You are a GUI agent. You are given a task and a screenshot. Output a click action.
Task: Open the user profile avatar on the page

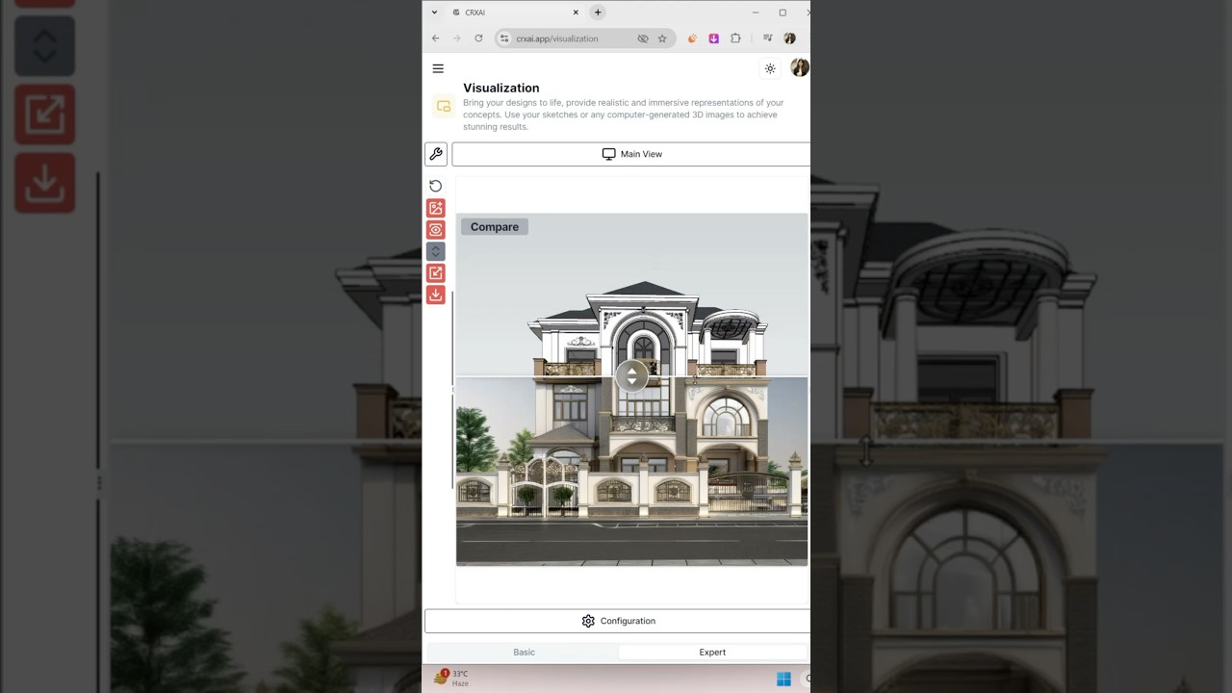pos(799,67)
